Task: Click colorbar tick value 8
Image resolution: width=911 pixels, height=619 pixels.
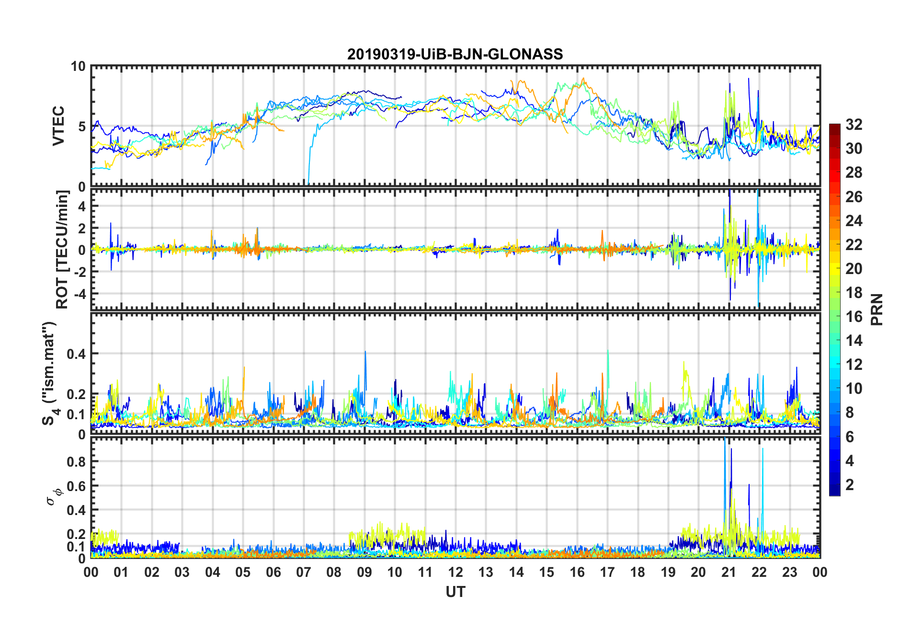Action: (849, 412)
